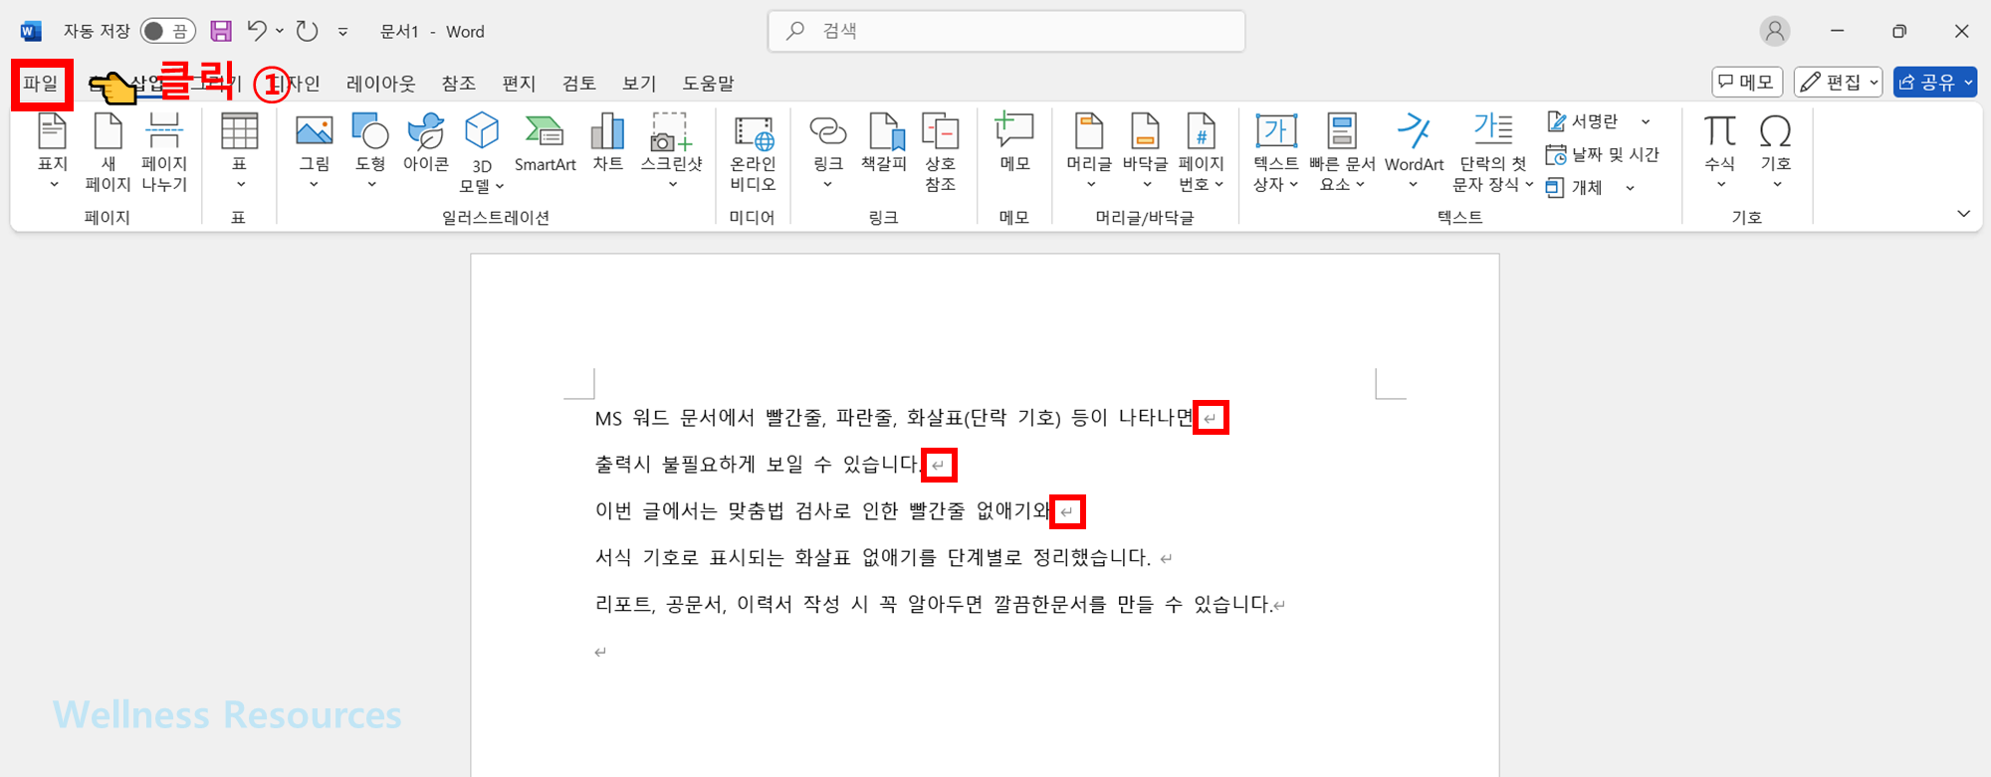
Task: Open the 파일 (File) tab
Action: [42, 84]
